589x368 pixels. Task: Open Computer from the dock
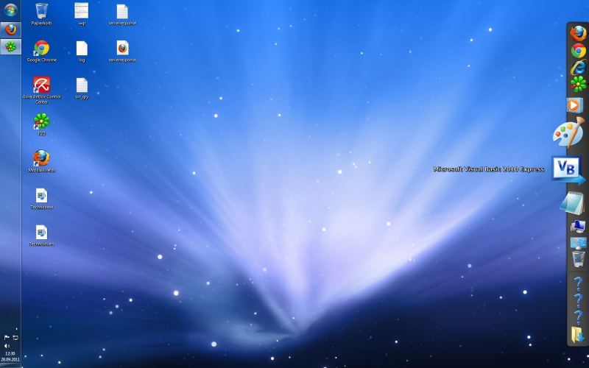point(578,227)
